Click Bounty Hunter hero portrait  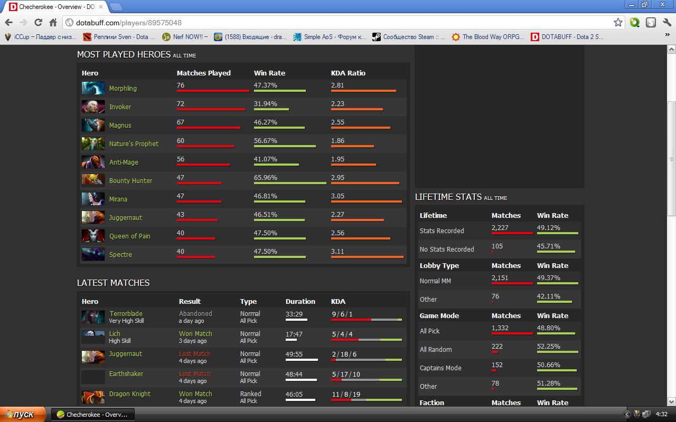click(93, 180)
